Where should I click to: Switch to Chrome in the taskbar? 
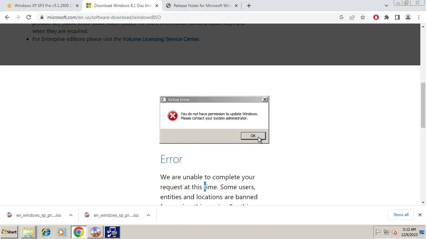[x=79, y=232]
